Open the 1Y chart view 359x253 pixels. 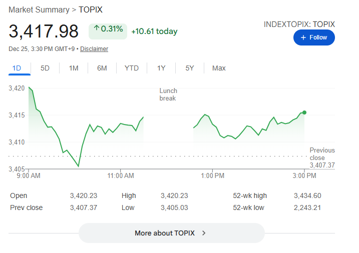coord(161,68)
